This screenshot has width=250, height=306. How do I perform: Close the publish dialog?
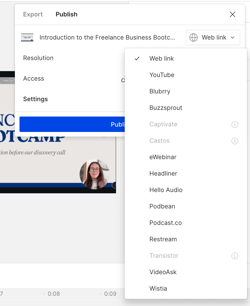(x=233, y=14)
